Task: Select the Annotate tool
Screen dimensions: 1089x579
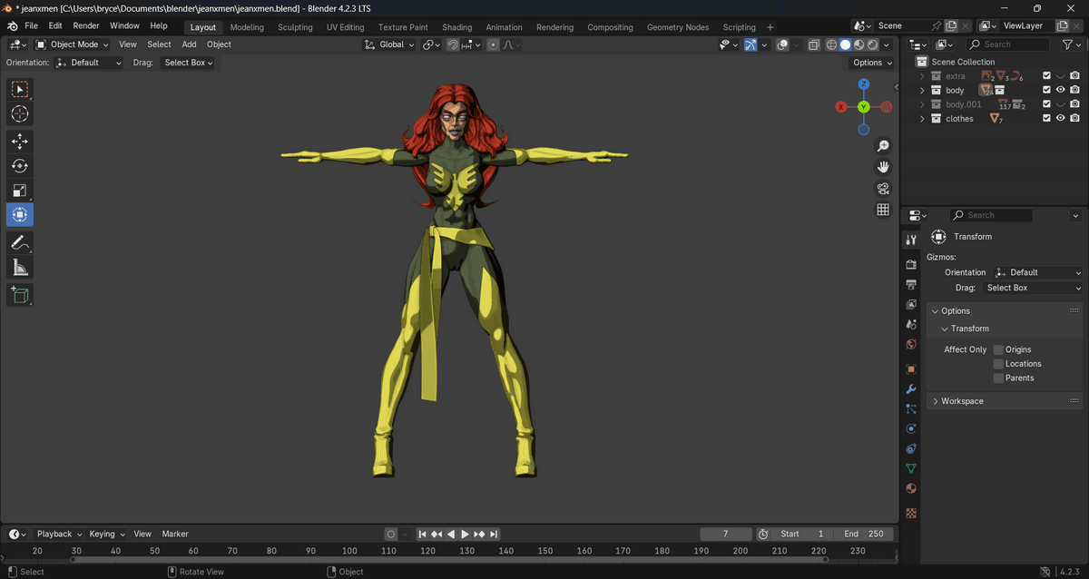Action: pos(20,242)
